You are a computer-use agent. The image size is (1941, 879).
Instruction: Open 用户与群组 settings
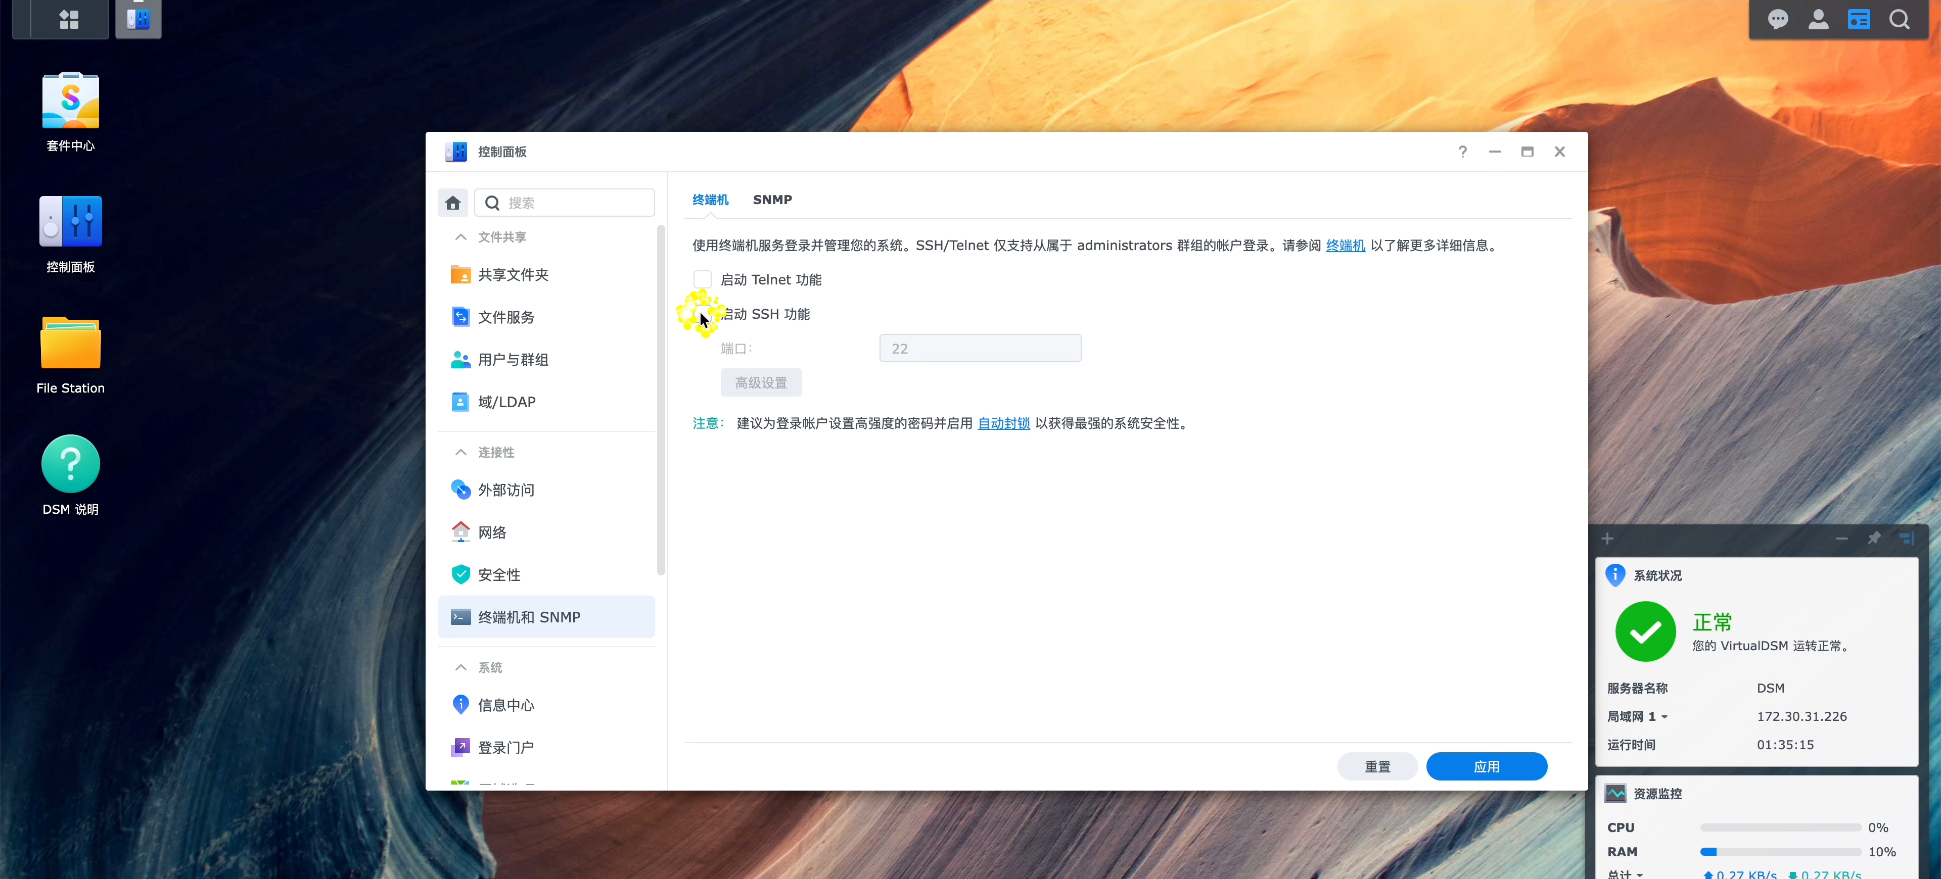pyautogui.click(x=546, y=359)
